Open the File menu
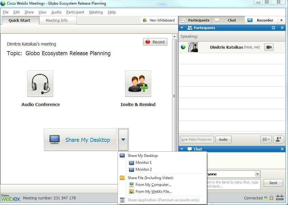The width and height of the screenshot is (288, 205). 6,12
